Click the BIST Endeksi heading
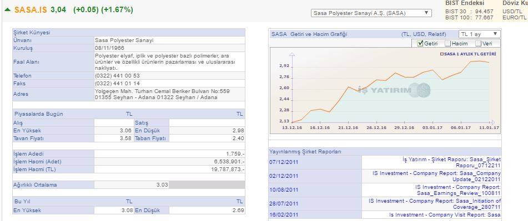Screen dimensions: 528x221 click(465, 3)
